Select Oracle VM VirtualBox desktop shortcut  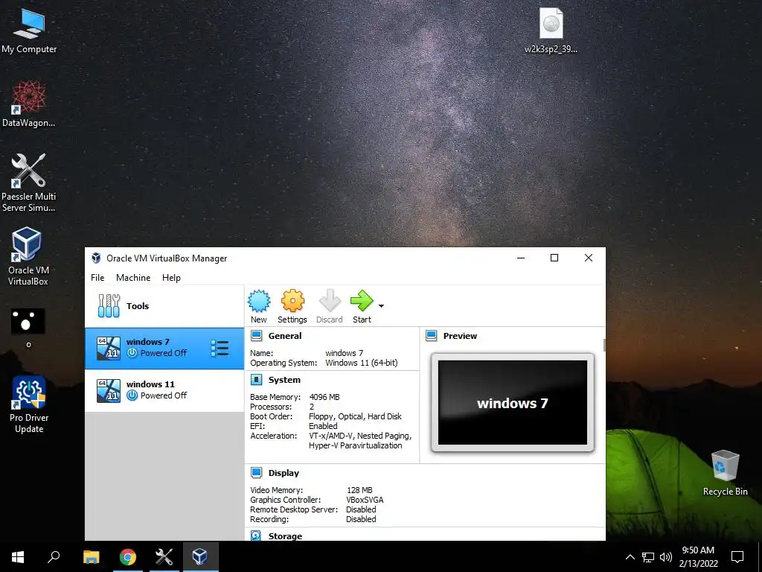click(x=28, y=256)
